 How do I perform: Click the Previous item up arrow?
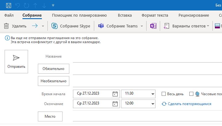pos(35,5)
